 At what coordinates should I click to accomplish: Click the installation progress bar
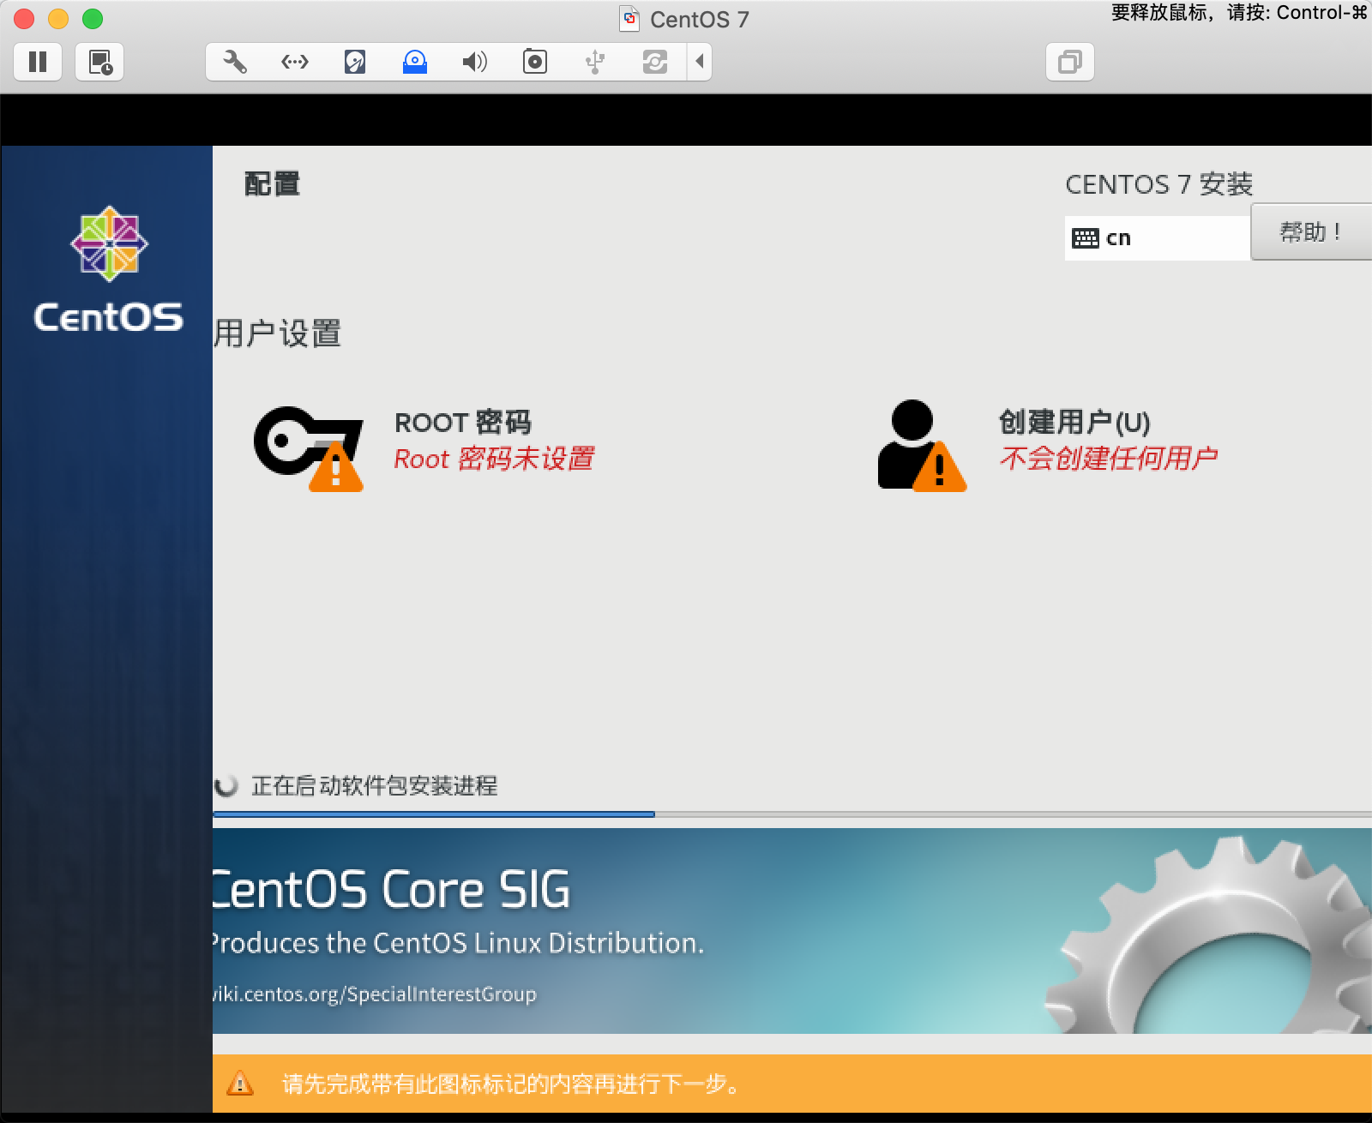[x=792, y=814]
